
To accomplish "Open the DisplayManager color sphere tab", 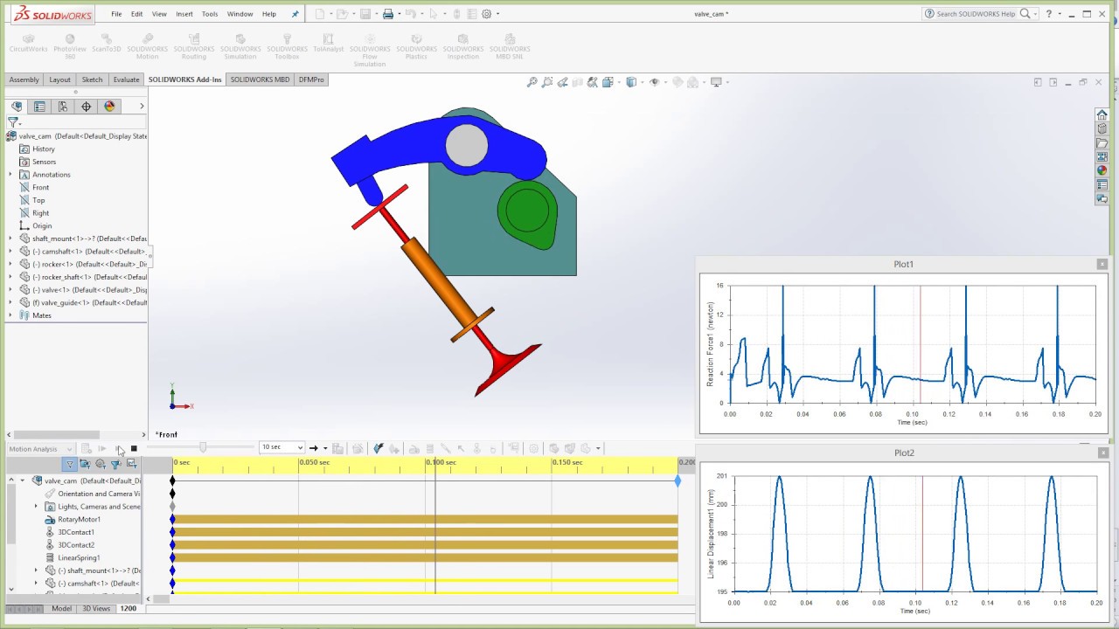I will pos(109,107).
